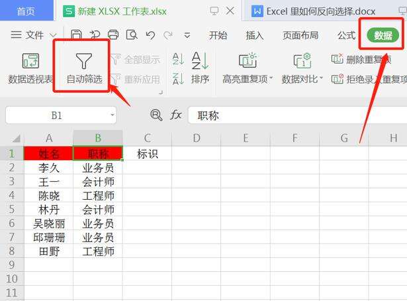This screenshot has width=407, height=301.
Task: Select column B header
Action: click(x=98, y=138)
